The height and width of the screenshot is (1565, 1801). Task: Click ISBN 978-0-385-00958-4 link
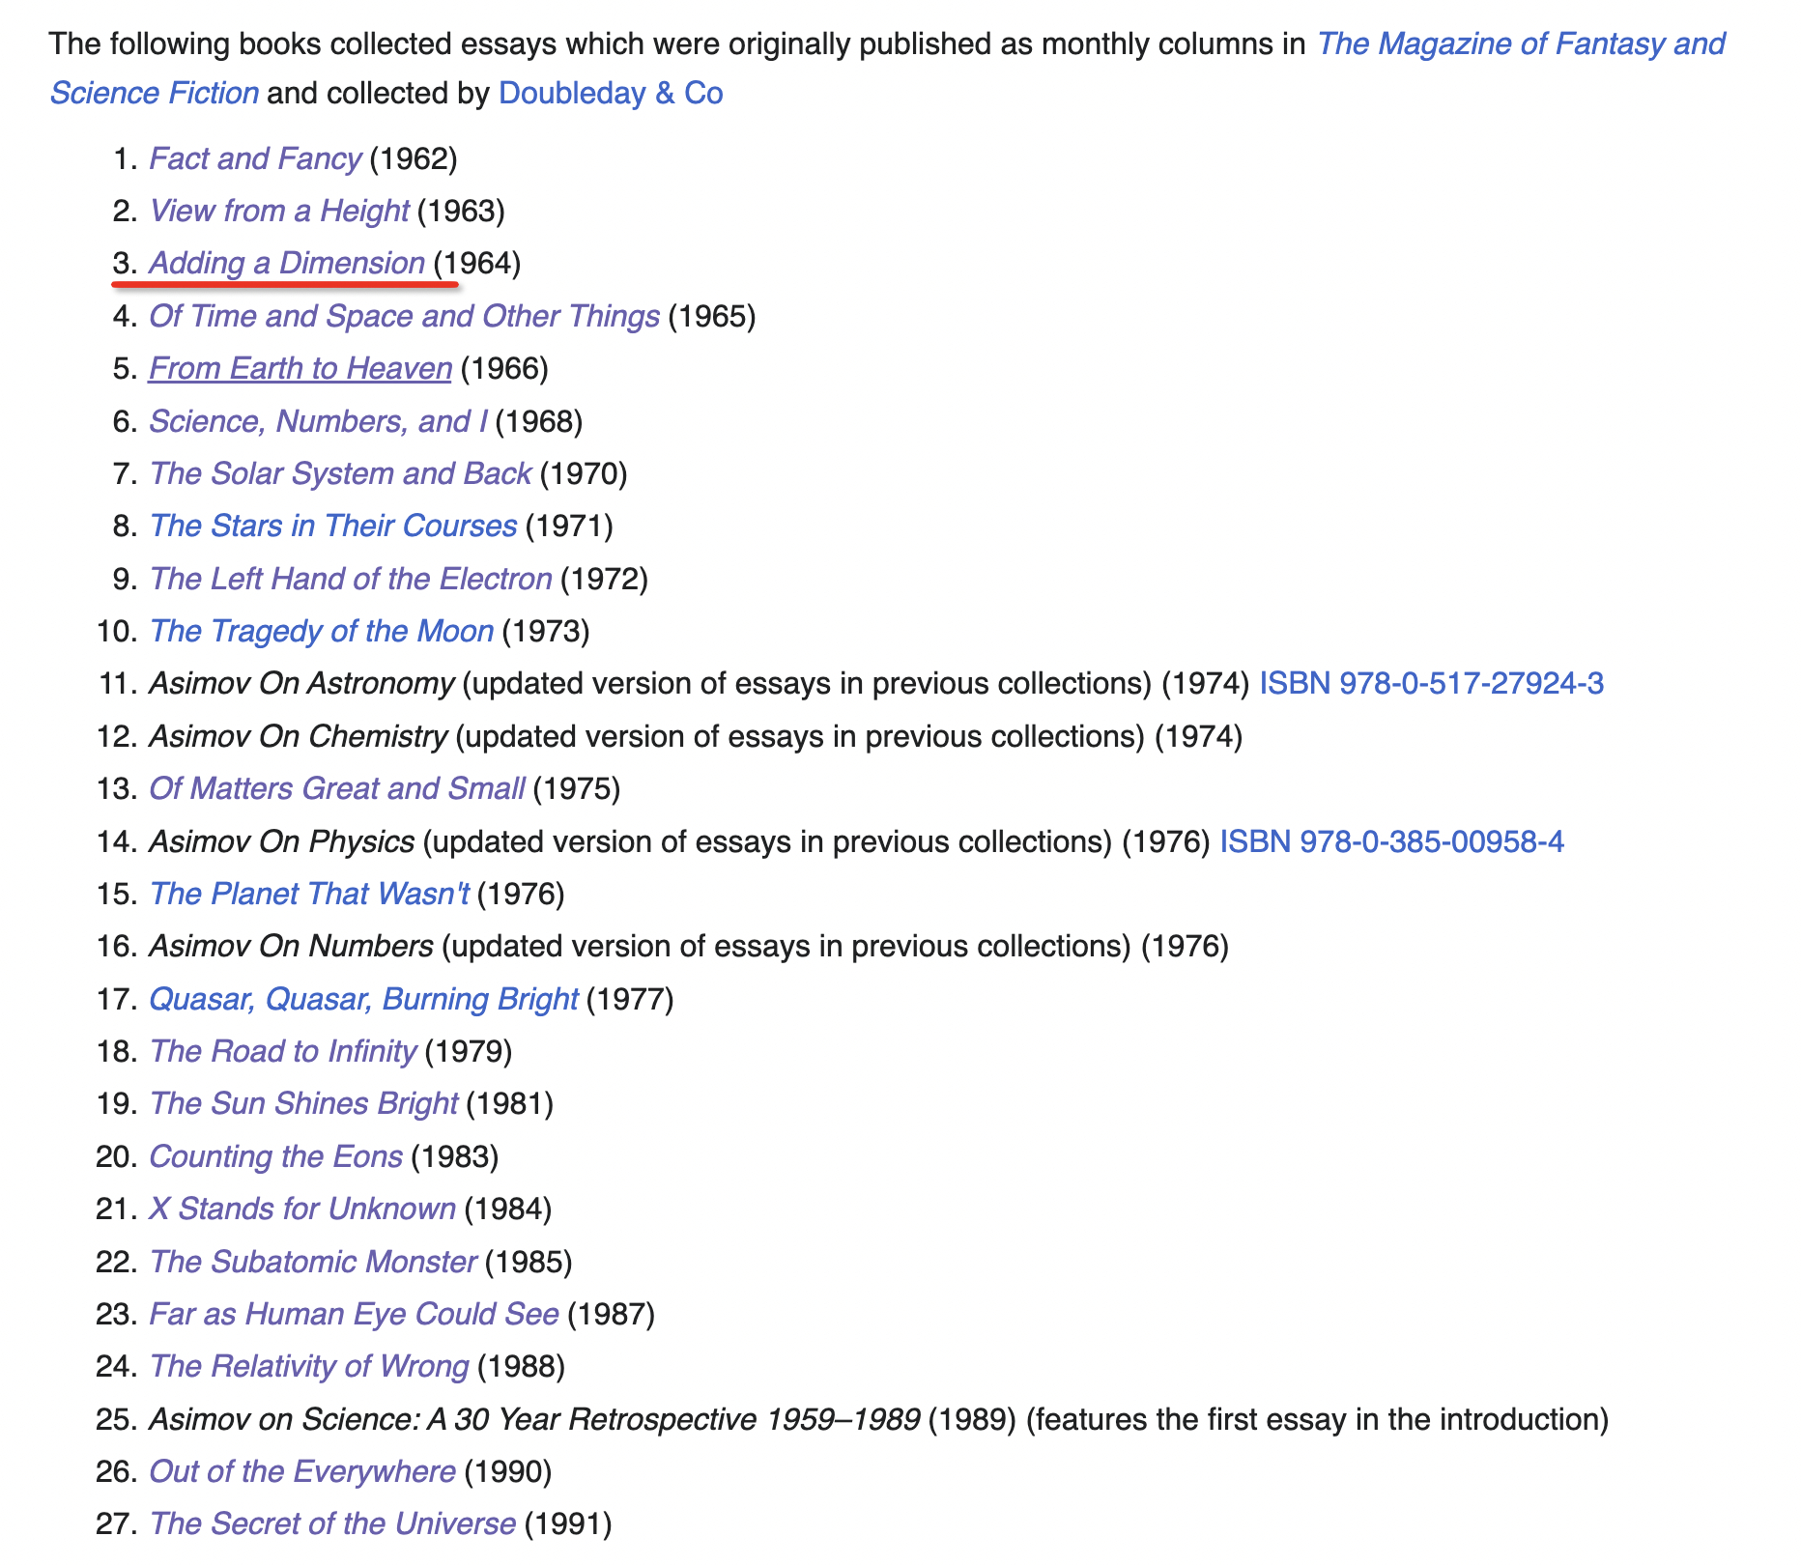tap(1392, 841)
